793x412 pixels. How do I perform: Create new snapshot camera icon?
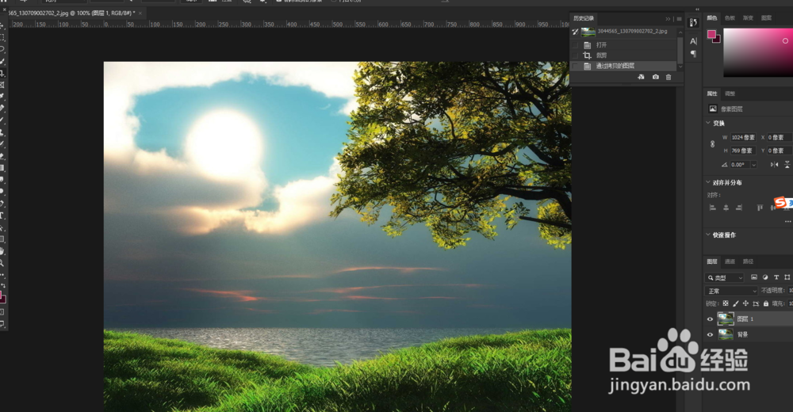(656, 77)
